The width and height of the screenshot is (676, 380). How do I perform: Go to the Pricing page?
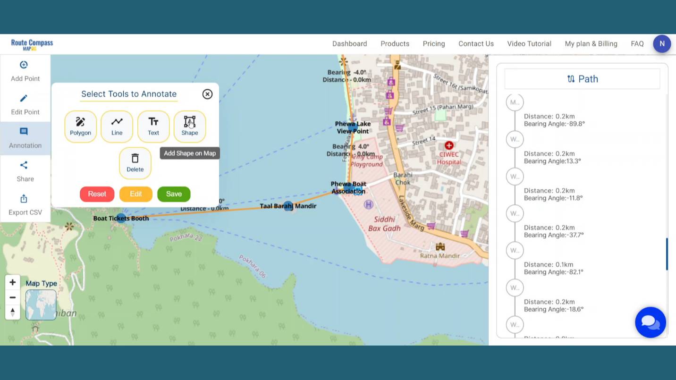pos(434,43)
